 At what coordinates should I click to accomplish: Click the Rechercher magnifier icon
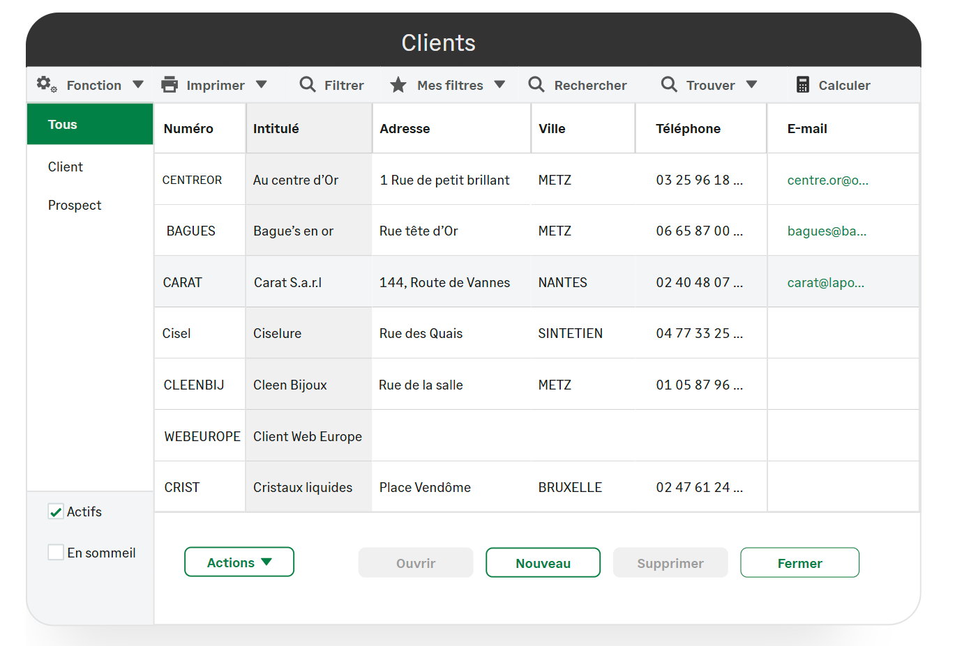click(x=536, y=84)
